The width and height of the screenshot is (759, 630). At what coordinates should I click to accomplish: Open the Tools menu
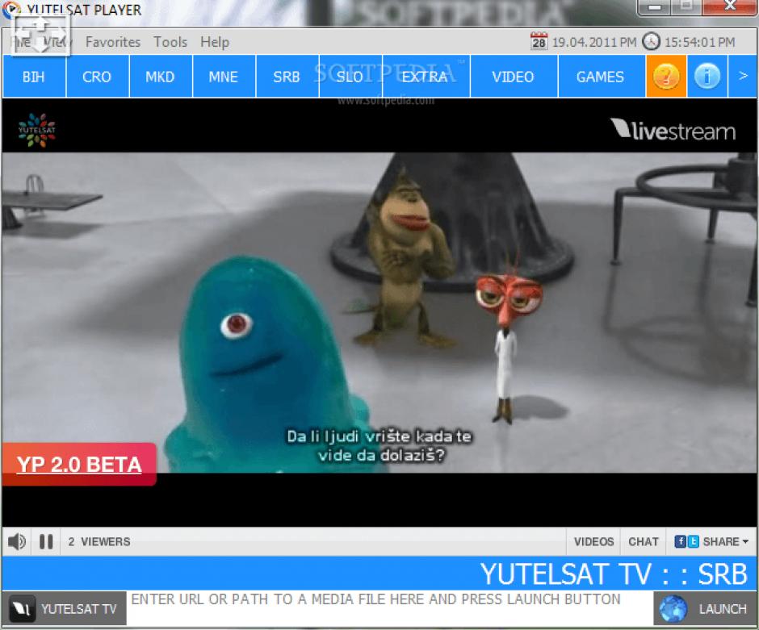pos(170,42)
